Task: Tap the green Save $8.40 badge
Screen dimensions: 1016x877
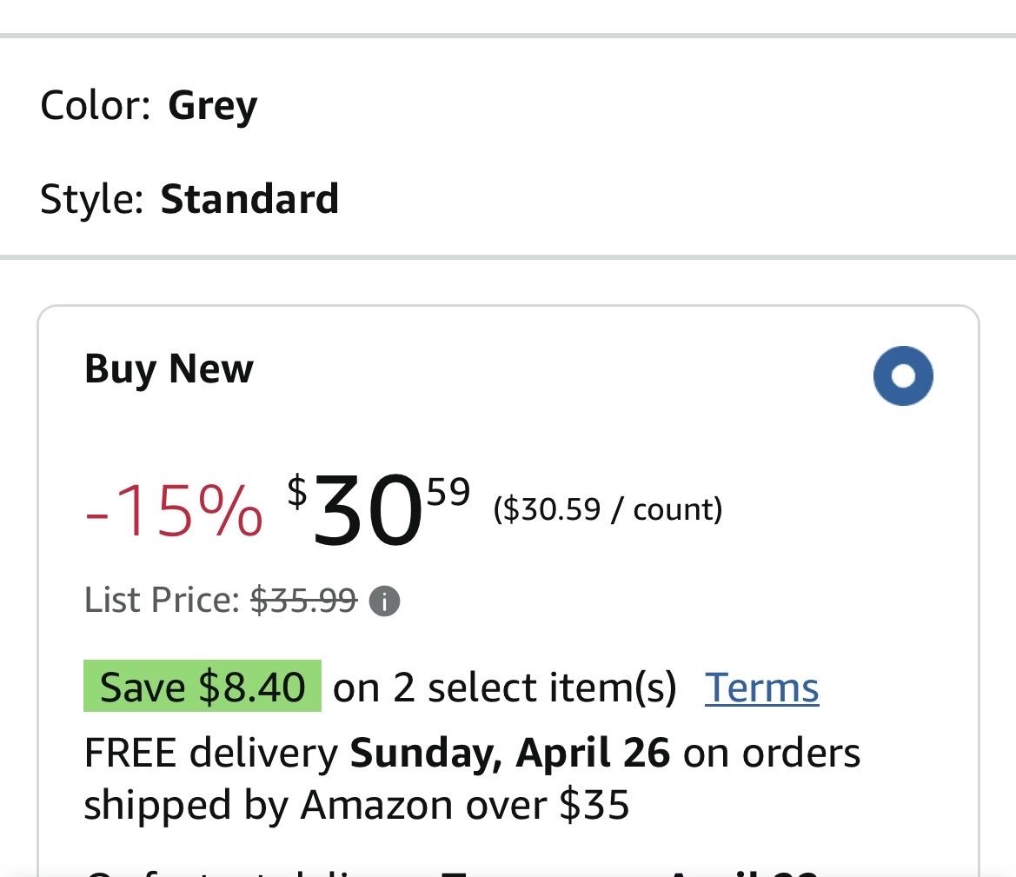Action: pos(203,687)
